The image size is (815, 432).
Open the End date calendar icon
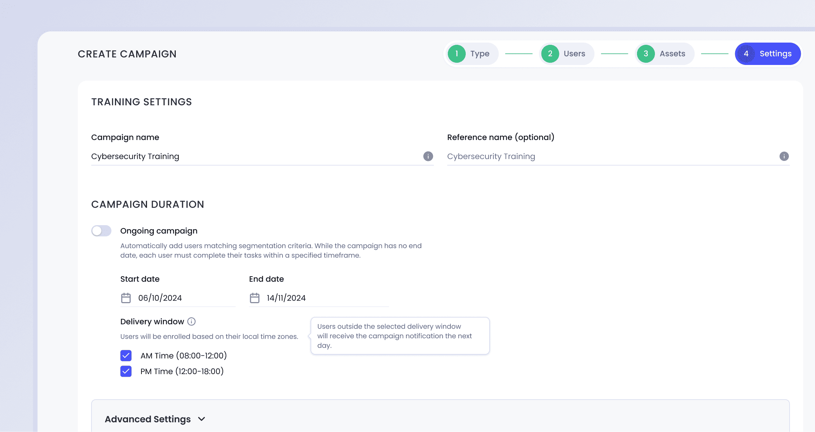coord(255,298)
